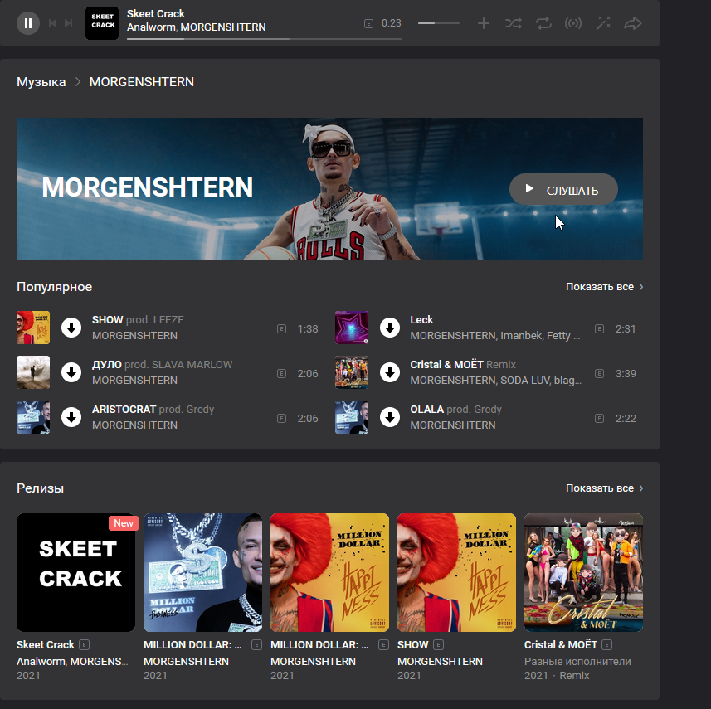The width and height of the screenshot is (711, 709).
Task: Download OLALA track via arrow icon
Action: click(x=389, y=417)
